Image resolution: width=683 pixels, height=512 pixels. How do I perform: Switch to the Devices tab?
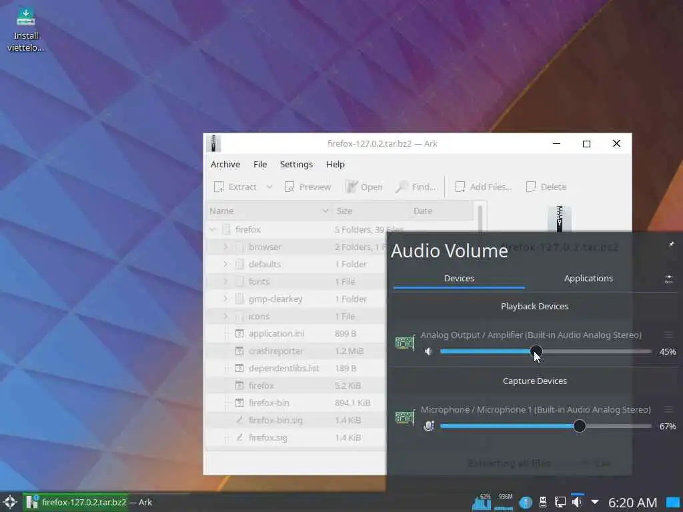pos(459,279)
